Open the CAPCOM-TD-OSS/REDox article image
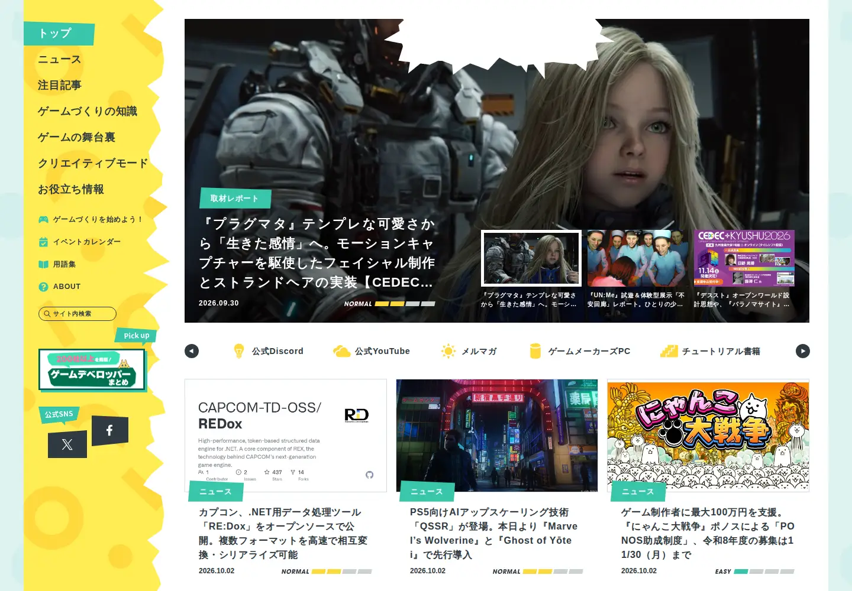This screenshot has width=852, height=591. tap(286, 436)
